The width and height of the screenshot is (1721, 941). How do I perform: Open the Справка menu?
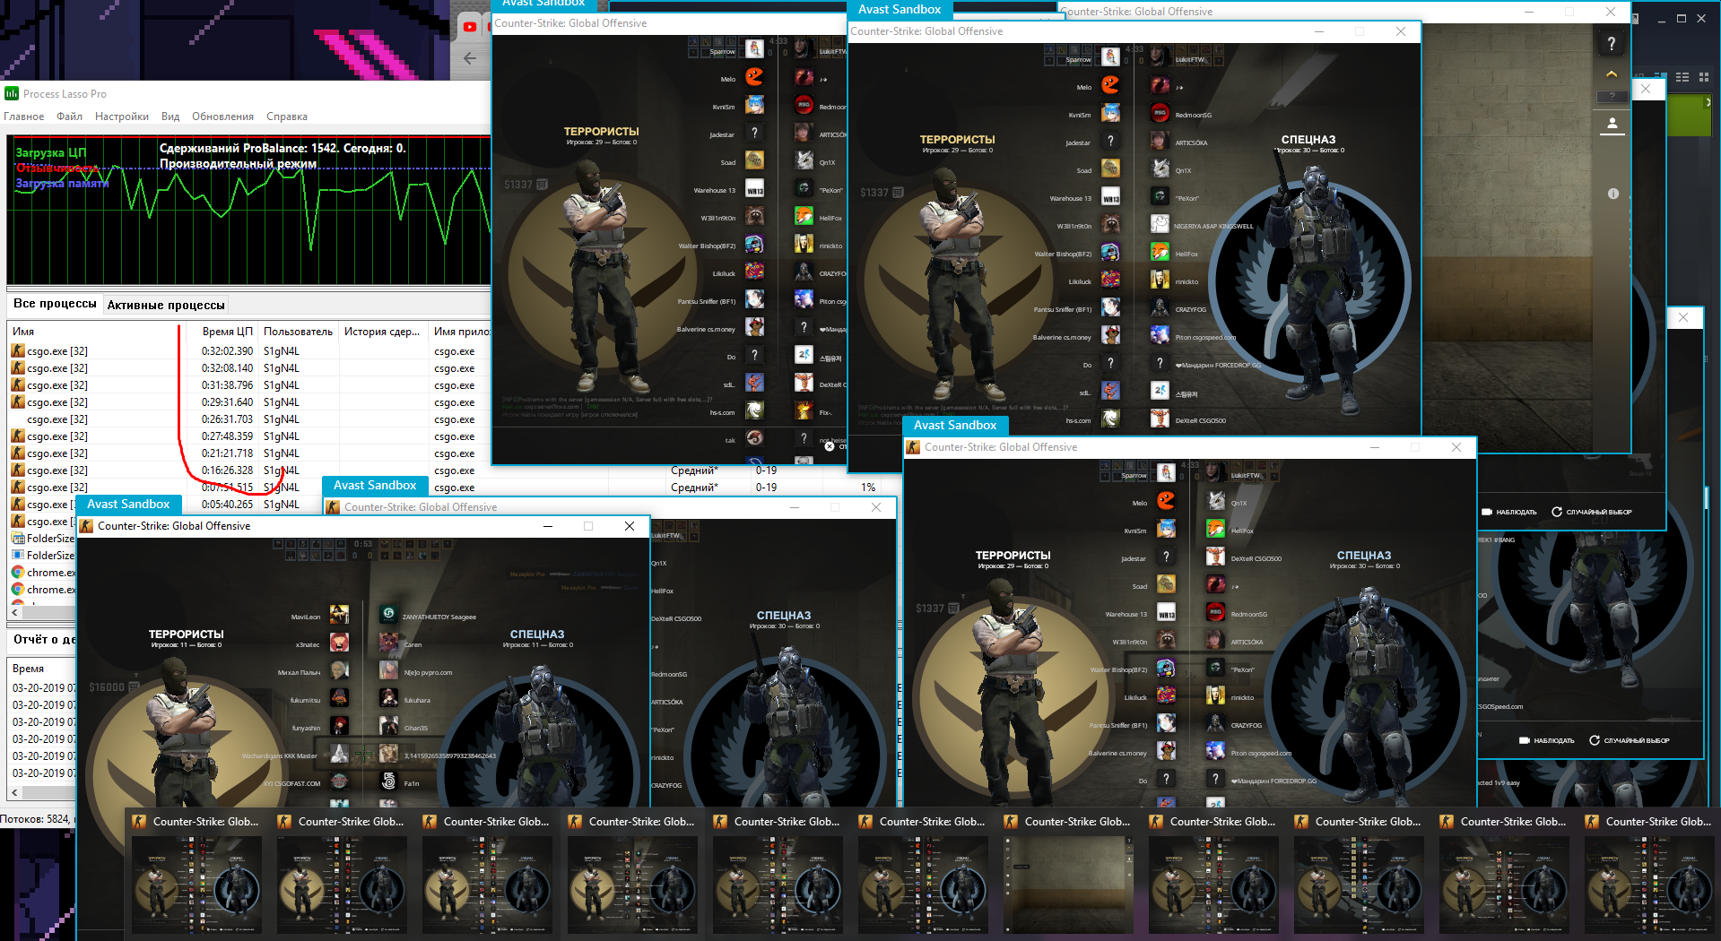click(287, 117)
